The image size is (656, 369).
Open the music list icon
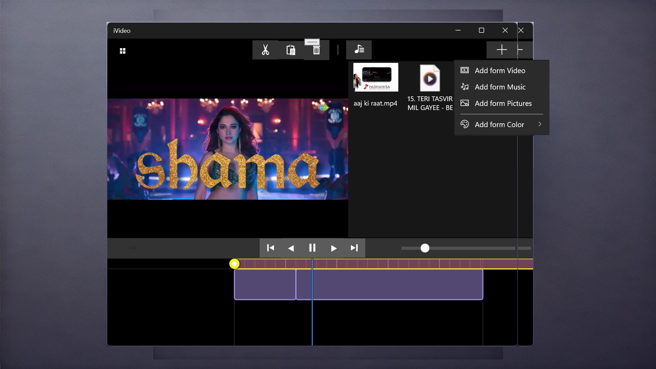[x=359, y=50]
